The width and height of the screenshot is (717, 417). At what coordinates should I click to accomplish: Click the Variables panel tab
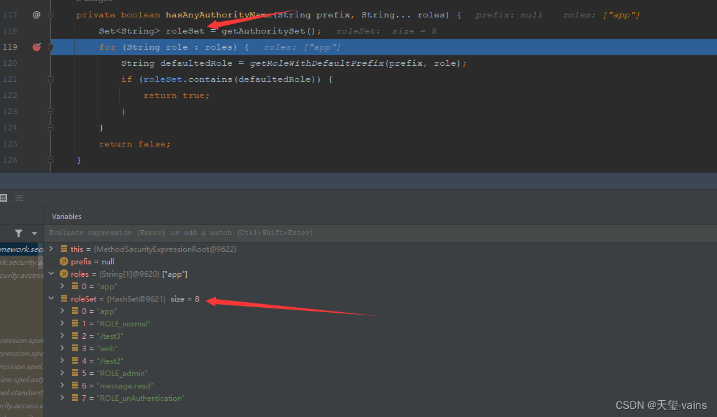pyautogui.click(x=66, y=216)
